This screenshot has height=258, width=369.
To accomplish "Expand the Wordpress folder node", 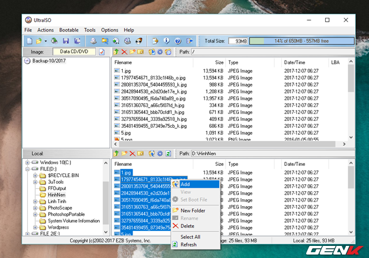I will click(x=35, y=227).
